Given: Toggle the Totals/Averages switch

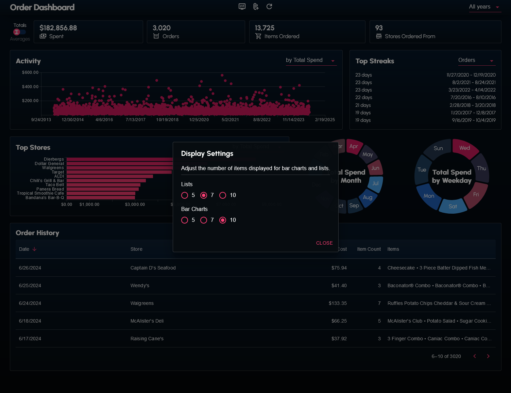Looking at the screenshot, I should (19, 32).
